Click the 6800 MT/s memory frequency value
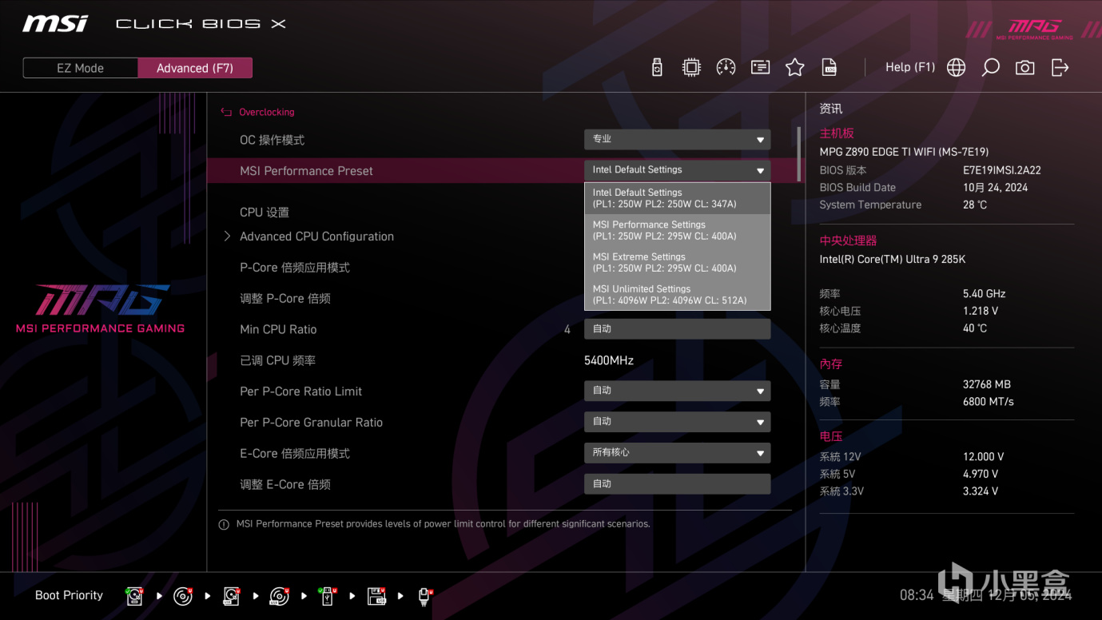 (x=989, y=402)
